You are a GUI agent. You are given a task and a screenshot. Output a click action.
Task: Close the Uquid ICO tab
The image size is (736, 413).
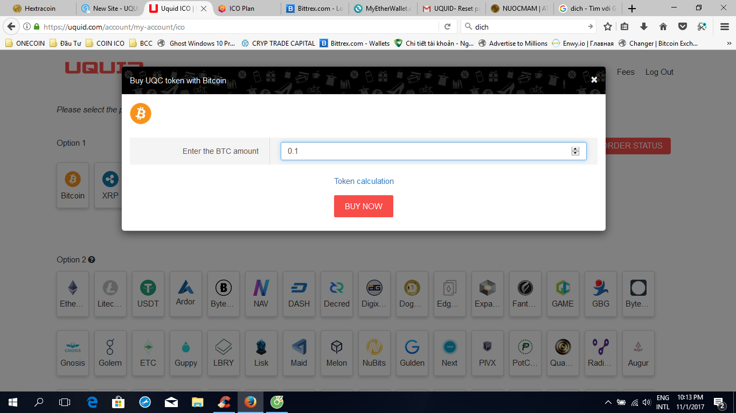tap(204, 9)
